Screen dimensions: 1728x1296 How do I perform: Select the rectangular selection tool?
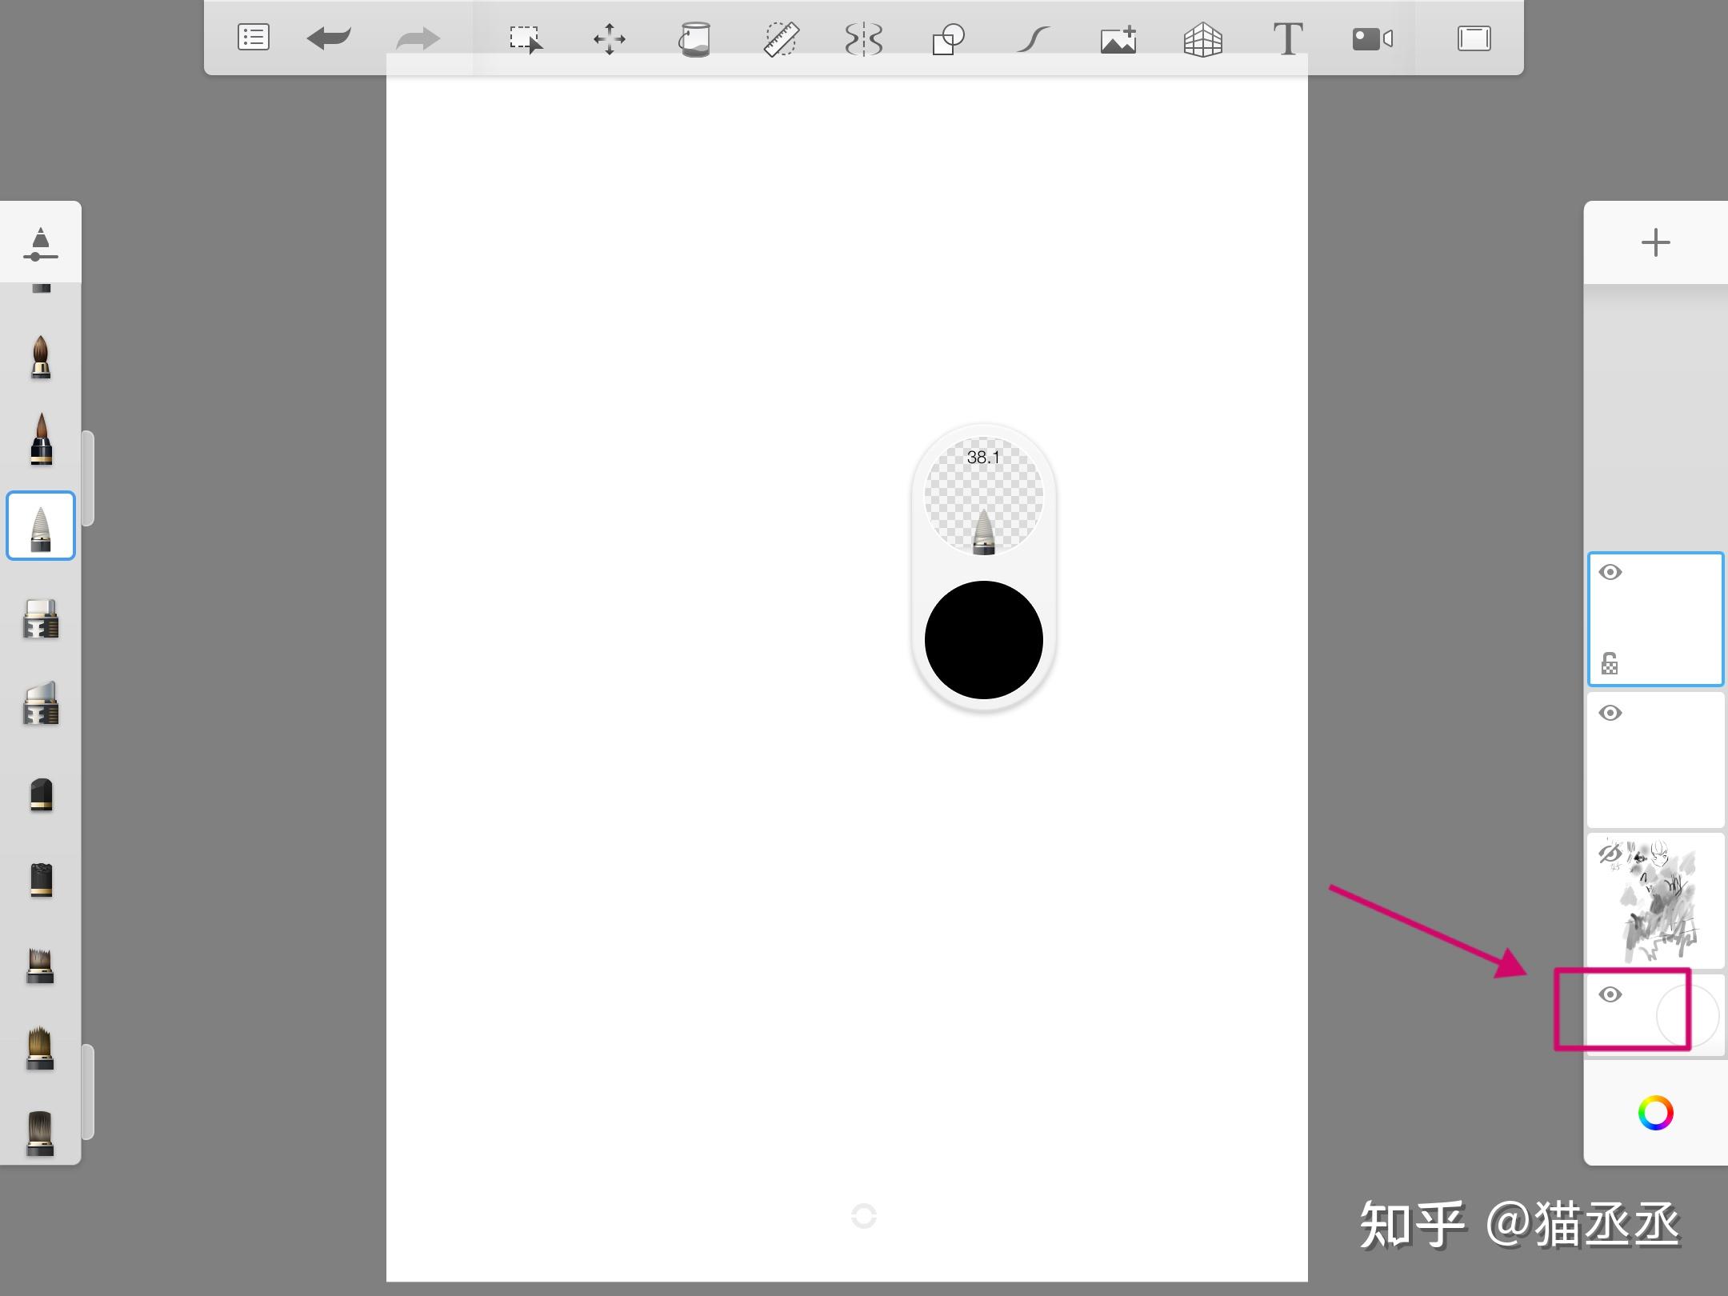(x=526, y=38)
